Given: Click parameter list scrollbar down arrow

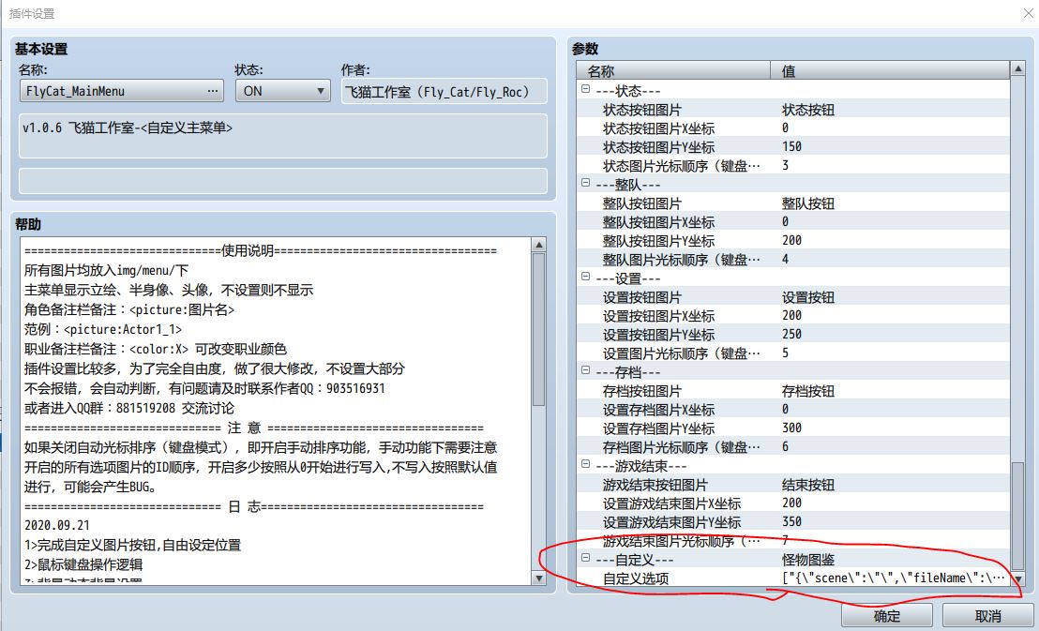Looking at the screenshot, I should click(x=1017, y=578).
